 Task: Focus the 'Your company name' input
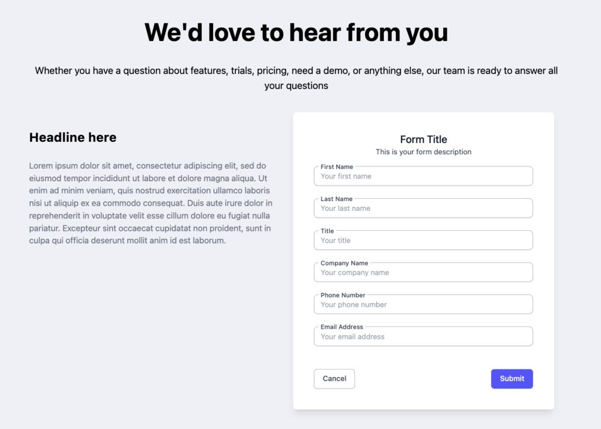click(x=423, y=273)
